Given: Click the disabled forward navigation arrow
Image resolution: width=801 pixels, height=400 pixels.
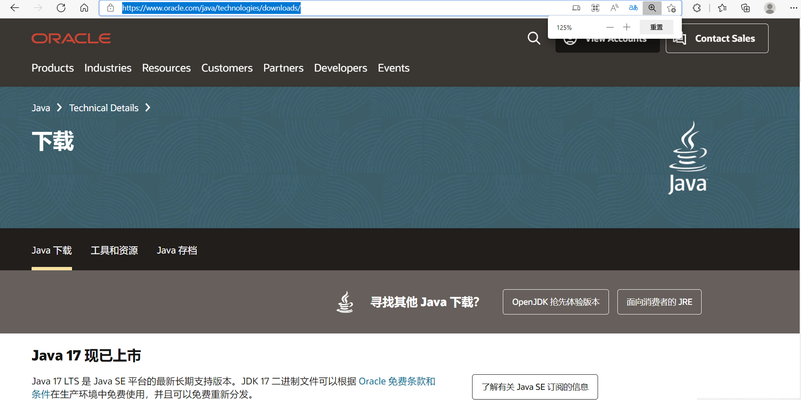Looking at the screenshot, I should click(38, 8).
